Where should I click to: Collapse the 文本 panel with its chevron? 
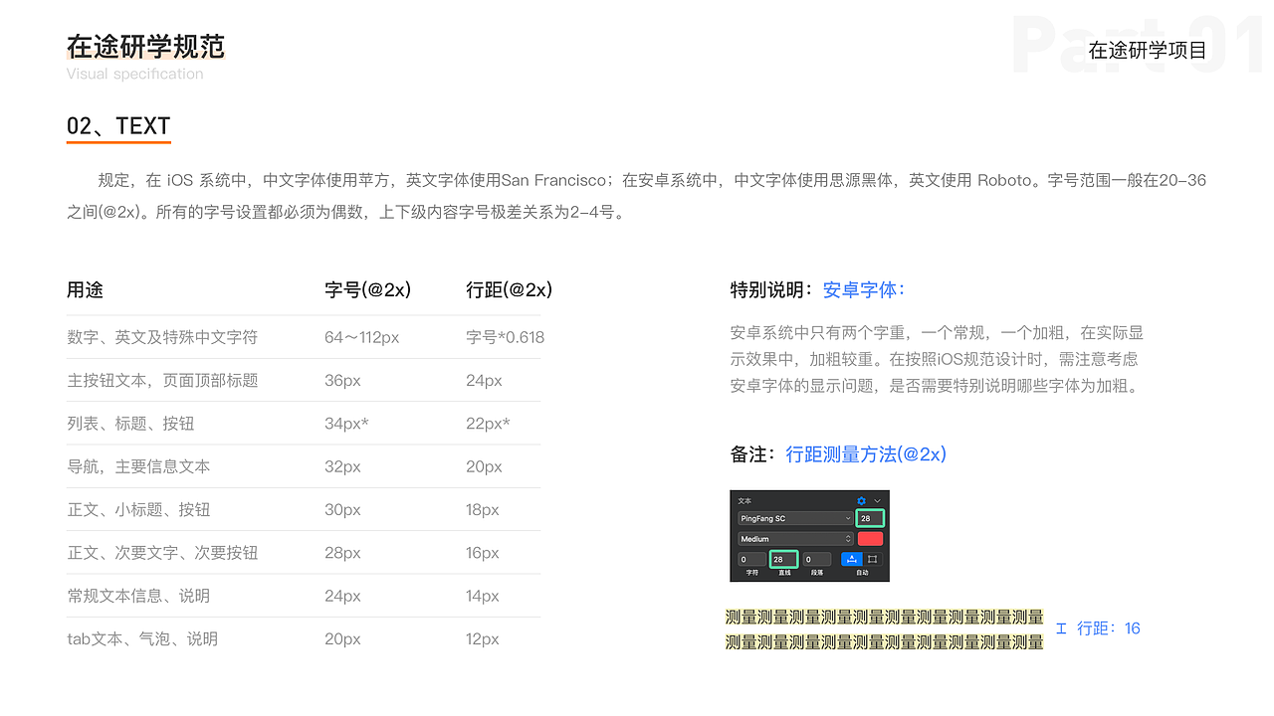(x=877, y=501)
